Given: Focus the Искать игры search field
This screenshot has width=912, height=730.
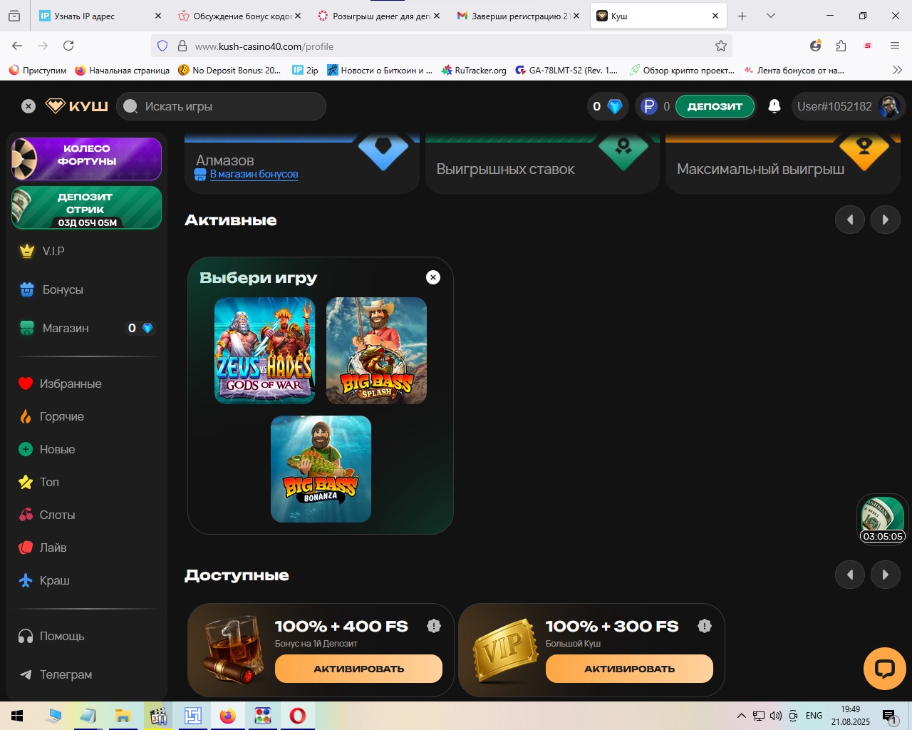Looking at the screenshot, I should 221,106.
